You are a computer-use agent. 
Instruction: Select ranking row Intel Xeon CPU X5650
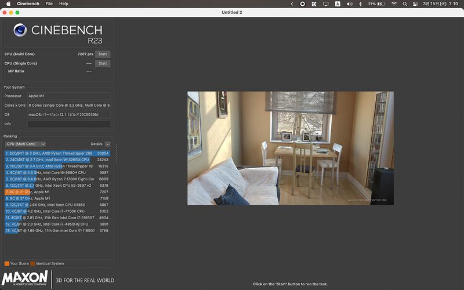(x=57, y=205)
